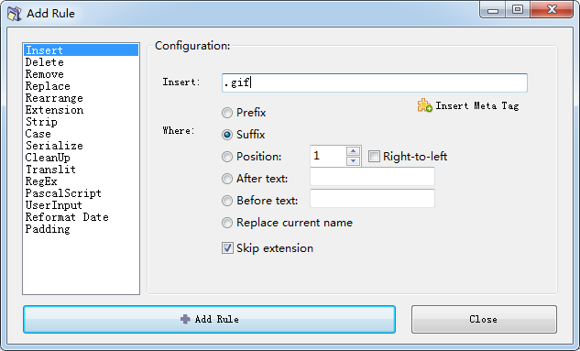580x351 pixels.
Task: Select the Rearrange rule type
Action: coord(81,98)
